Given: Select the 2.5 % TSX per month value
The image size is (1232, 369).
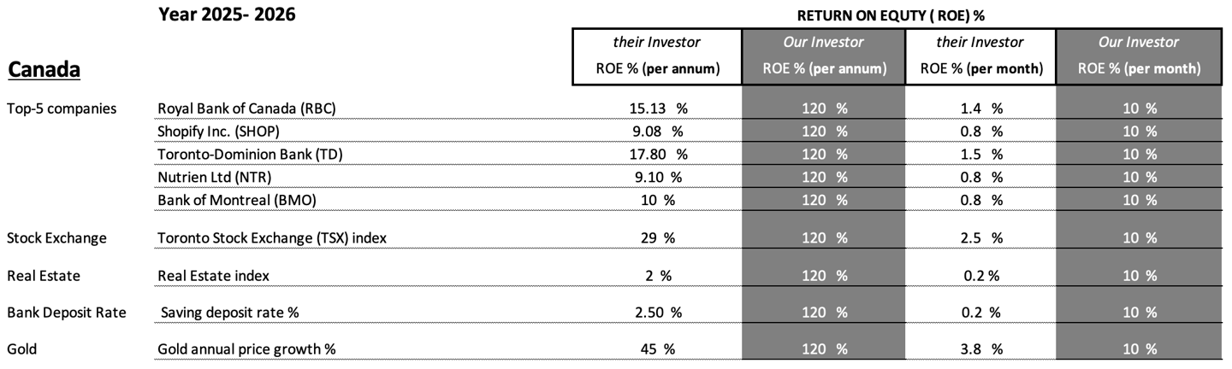Looking at the screenshot, I should pyautogui.click(x=980, y=238).
